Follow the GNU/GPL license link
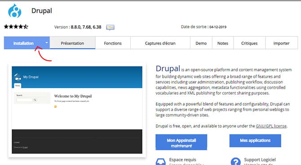Image resolution: width=301 pixels, height=165 pixels. click(x=271, y=126)
